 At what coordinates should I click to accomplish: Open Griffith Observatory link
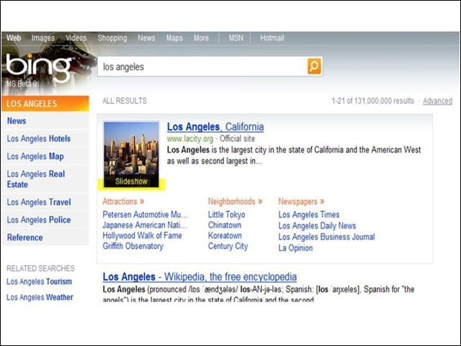133,247
